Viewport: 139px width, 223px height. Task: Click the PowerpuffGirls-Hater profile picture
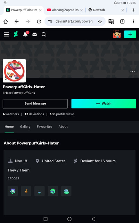(14, 71)
